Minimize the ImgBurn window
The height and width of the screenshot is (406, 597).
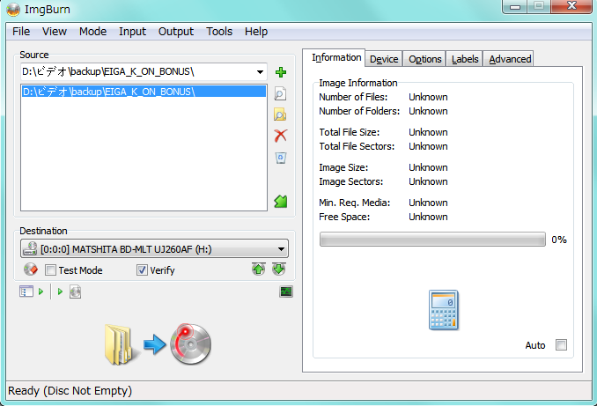515,6
